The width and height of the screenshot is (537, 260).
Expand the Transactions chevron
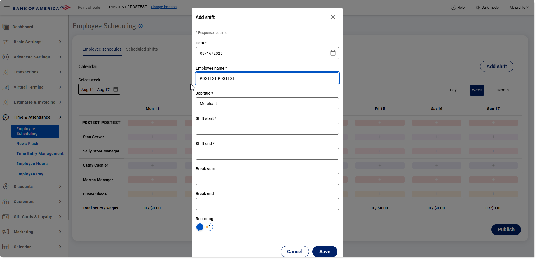click(60, 72)
